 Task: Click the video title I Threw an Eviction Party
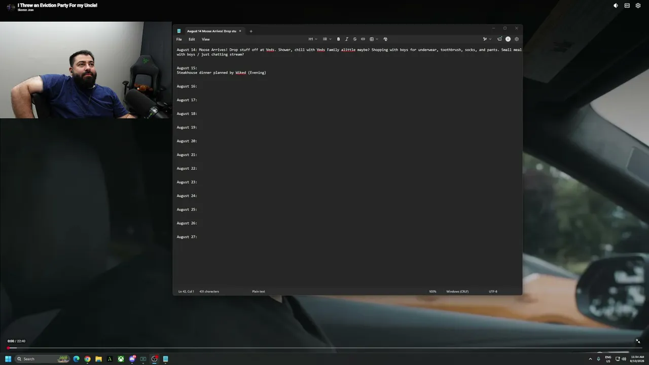pos(57,5)
